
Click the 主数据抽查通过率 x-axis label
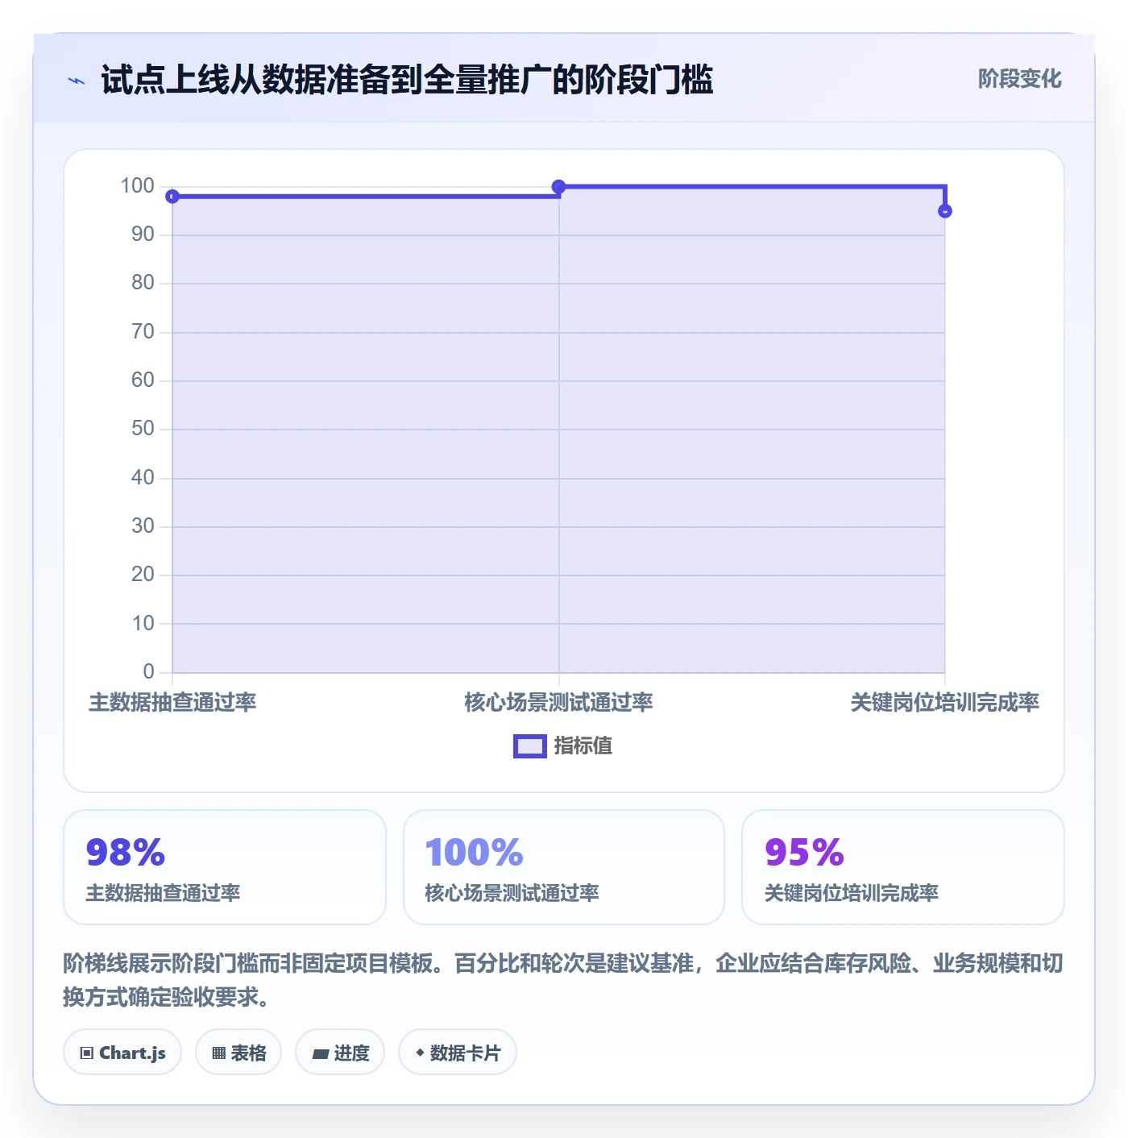172,702
